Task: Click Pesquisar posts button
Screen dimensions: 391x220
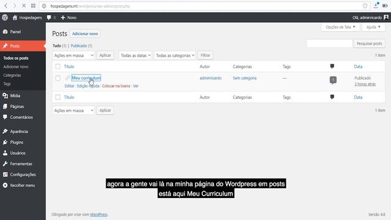Action: pyautogui.click(x=369, y=43)
